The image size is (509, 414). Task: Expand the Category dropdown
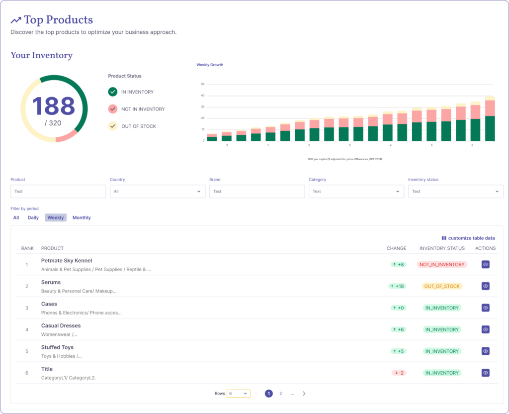[x=356, y=192]
